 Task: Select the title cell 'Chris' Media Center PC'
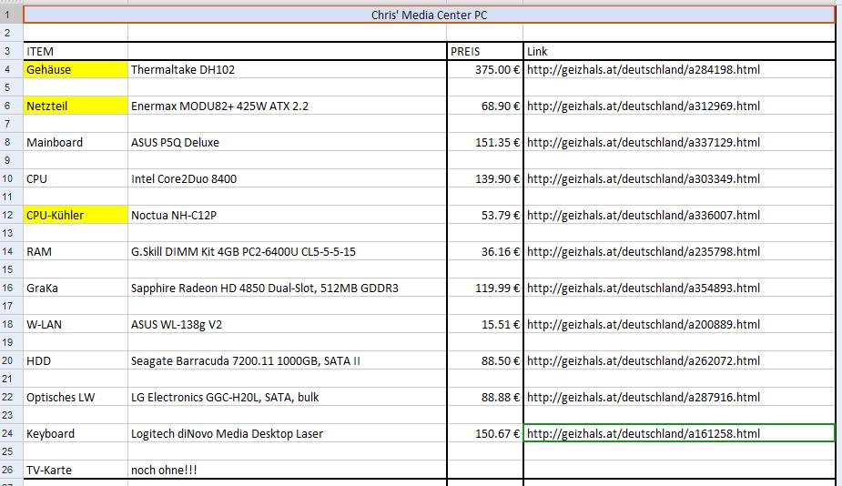click(429, 15)
